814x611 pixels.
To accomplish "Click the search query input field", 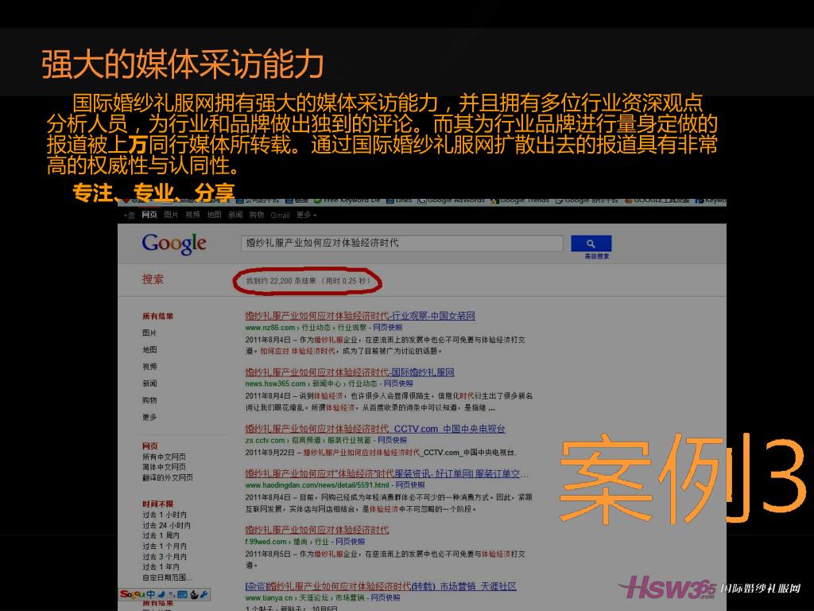I will [x=401, y=243].
